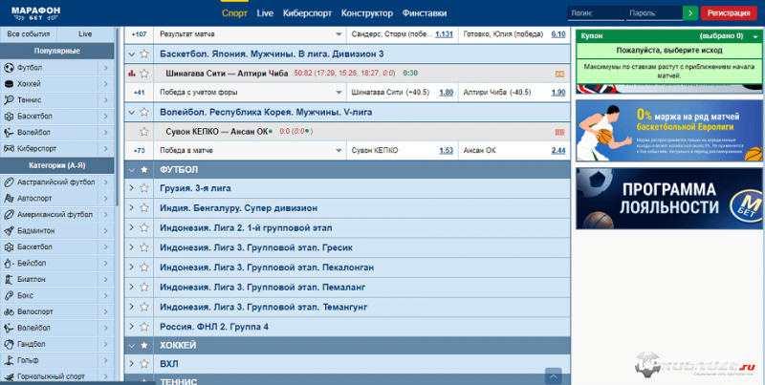Open the Live tab in left sidebar
The width and height of the screenshot is (765, 385).
coord(85,33)
